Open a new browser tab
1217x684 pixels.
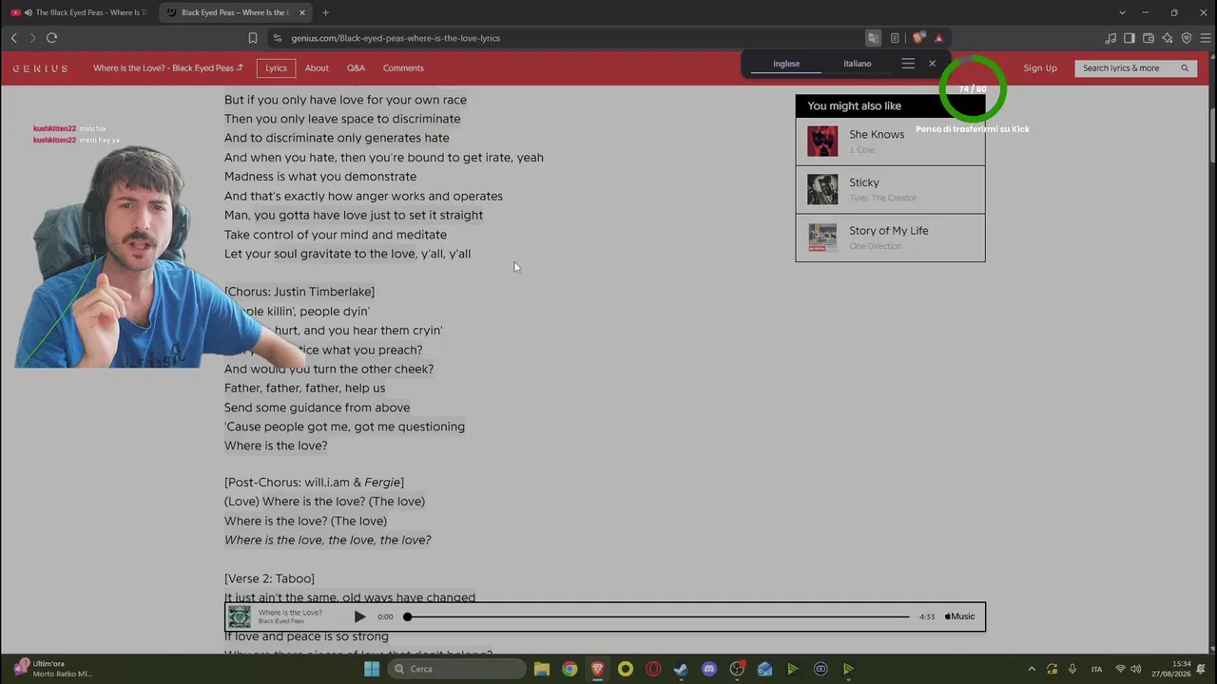(x=325, y=12)
